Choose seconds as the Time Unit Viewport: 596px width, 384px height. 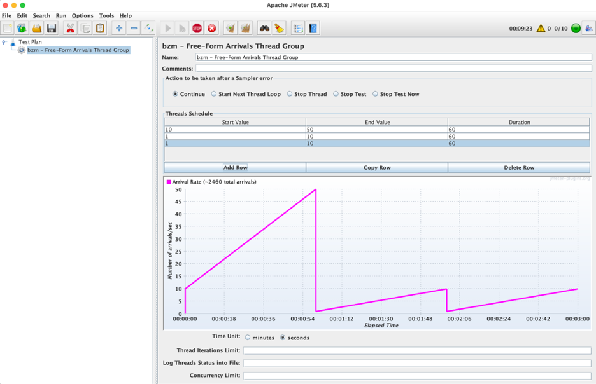click(x=283, y=338)
